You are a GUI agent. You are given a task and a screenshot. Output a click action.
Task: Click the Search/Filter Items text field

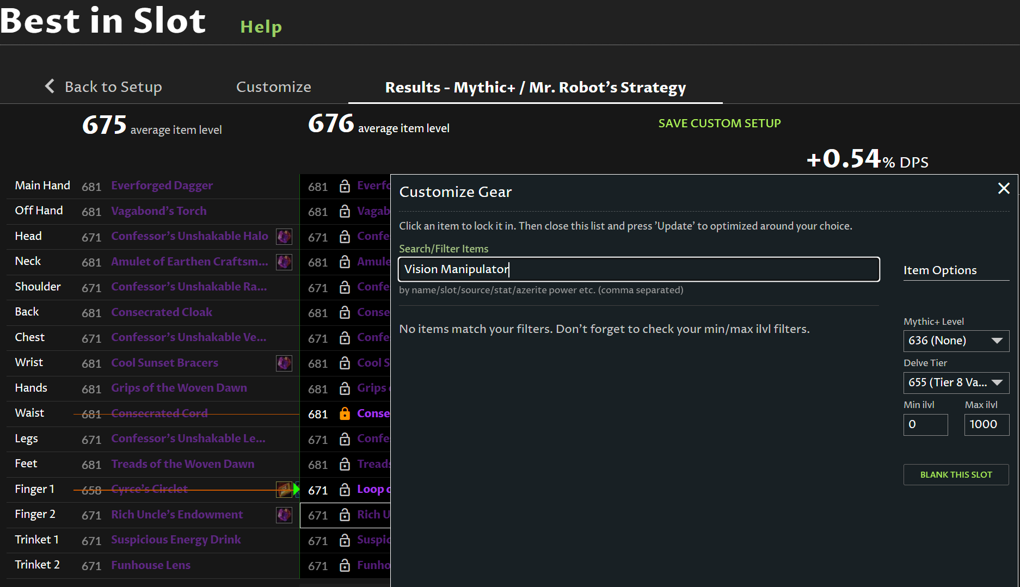[638, 269]
